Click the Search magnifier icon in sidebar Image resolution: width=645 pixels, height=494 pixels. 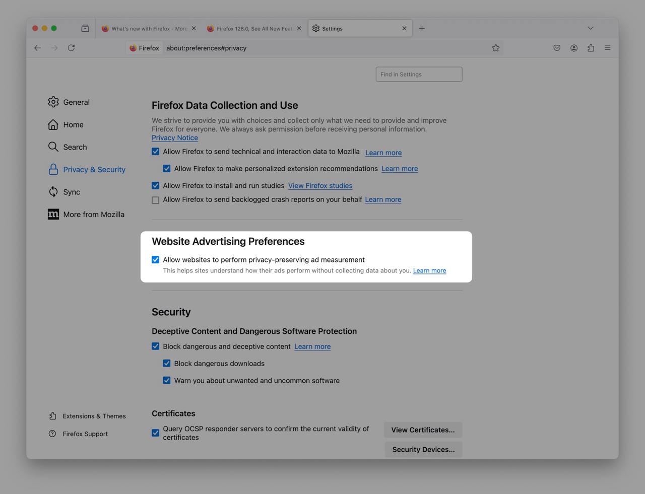point(53,147)
